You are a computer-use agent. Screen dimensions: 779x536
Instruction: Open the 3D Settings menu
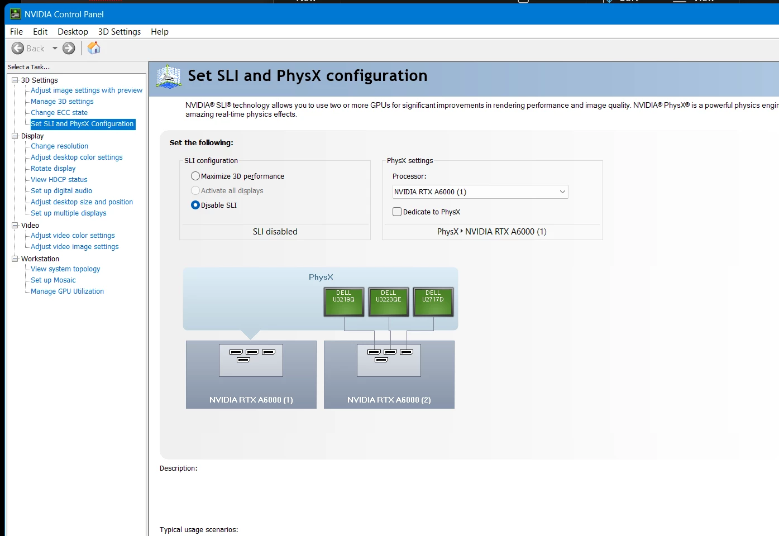pyautogui.click(x=120, y=32)
